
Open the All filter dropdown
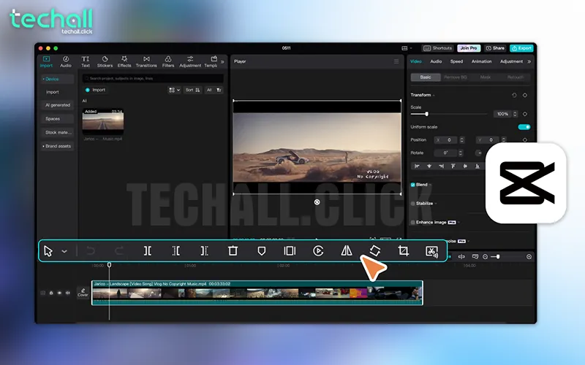pyautogui.click(x=214, y=90)
